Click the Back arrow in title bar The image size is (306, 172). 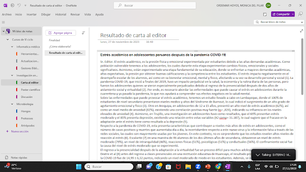click(x=12, y=6)
